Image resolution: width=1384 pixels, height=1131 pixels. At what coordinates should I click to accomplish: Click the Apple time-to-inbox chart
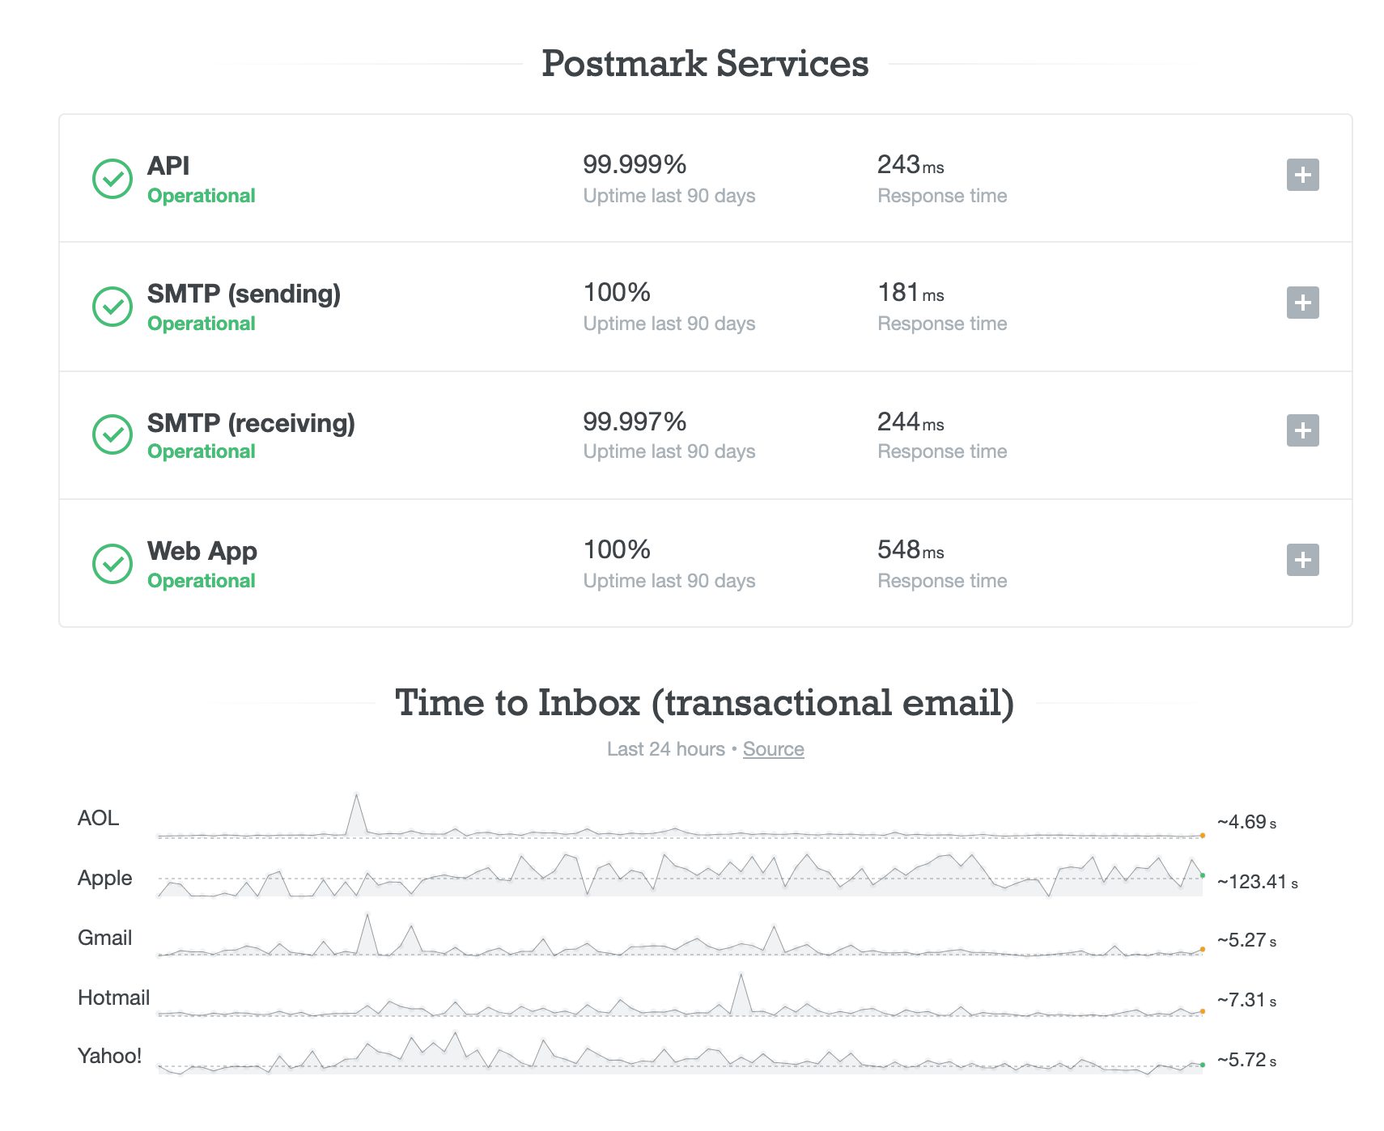pos(680,878)
